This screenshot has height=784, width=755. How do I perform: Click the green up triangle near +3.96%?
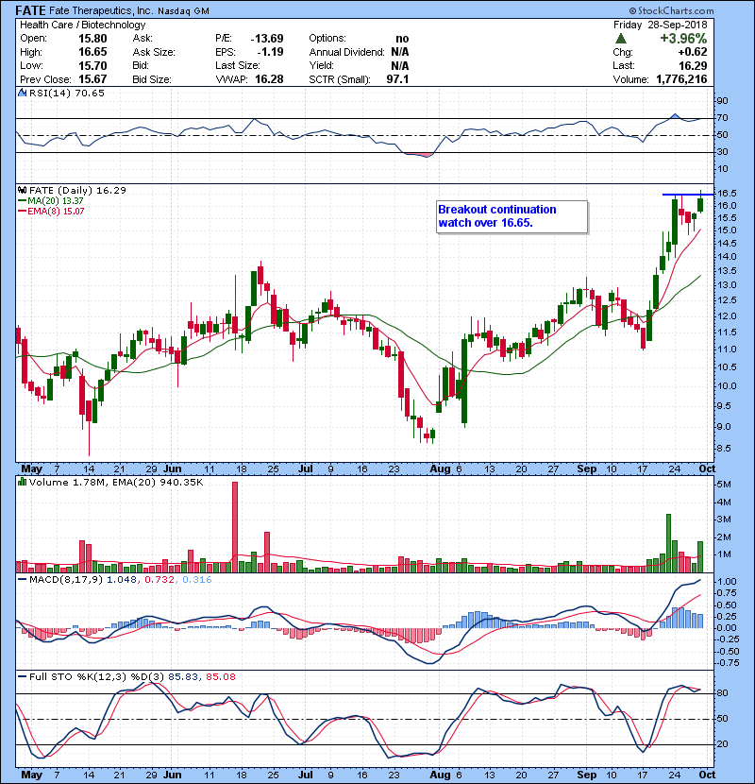(621, 38)
